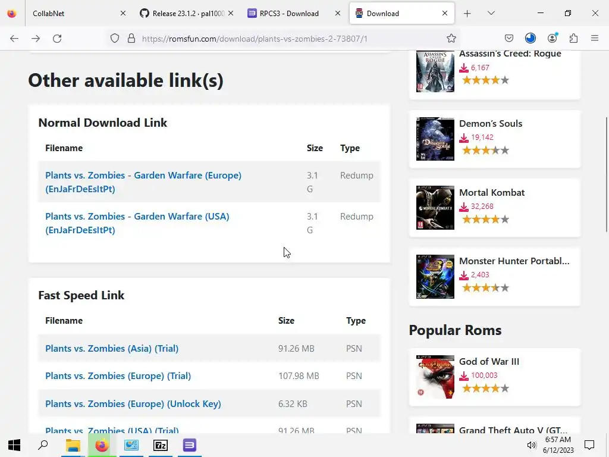Open Assassin's Creed: Rogue title link
The width and height of the screenshot is (609, 457).
pos(510,54)
